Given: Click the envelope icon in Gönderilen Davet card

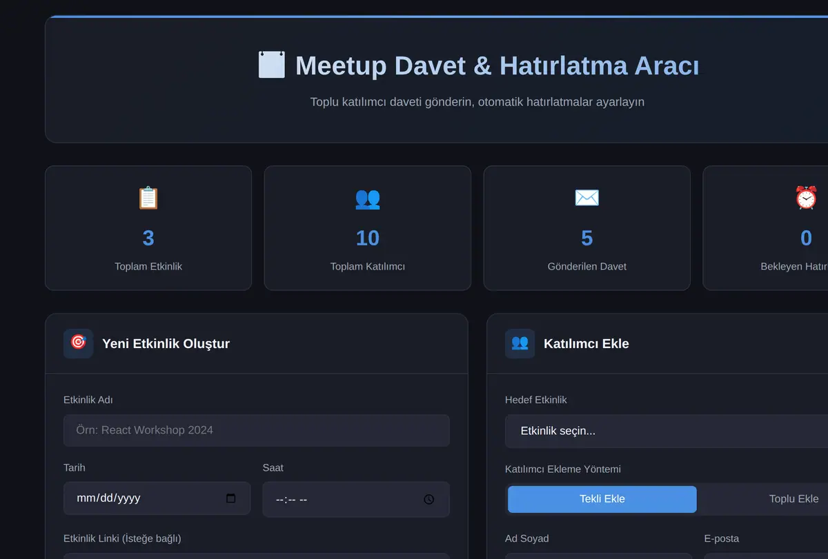Looking at the screenshot, I should [x=587, y=198].
